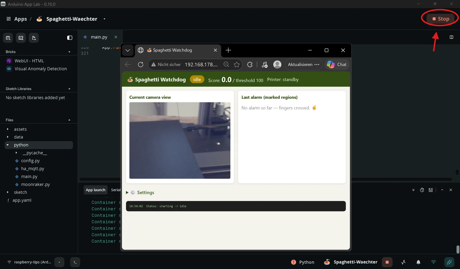460x269 pixels.
Task: Toggle the left sidebar panel visibility
Action: tap(70, 38)
